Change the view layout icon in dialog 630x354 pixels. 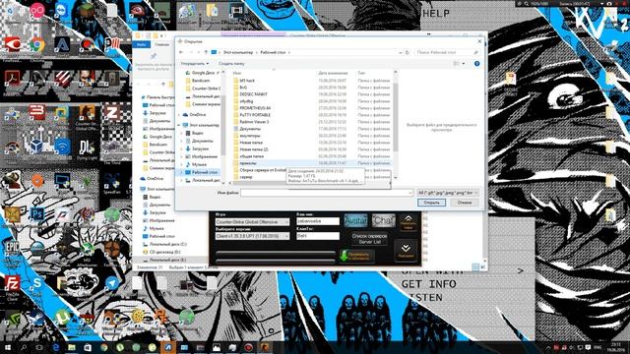click(457, 64)
